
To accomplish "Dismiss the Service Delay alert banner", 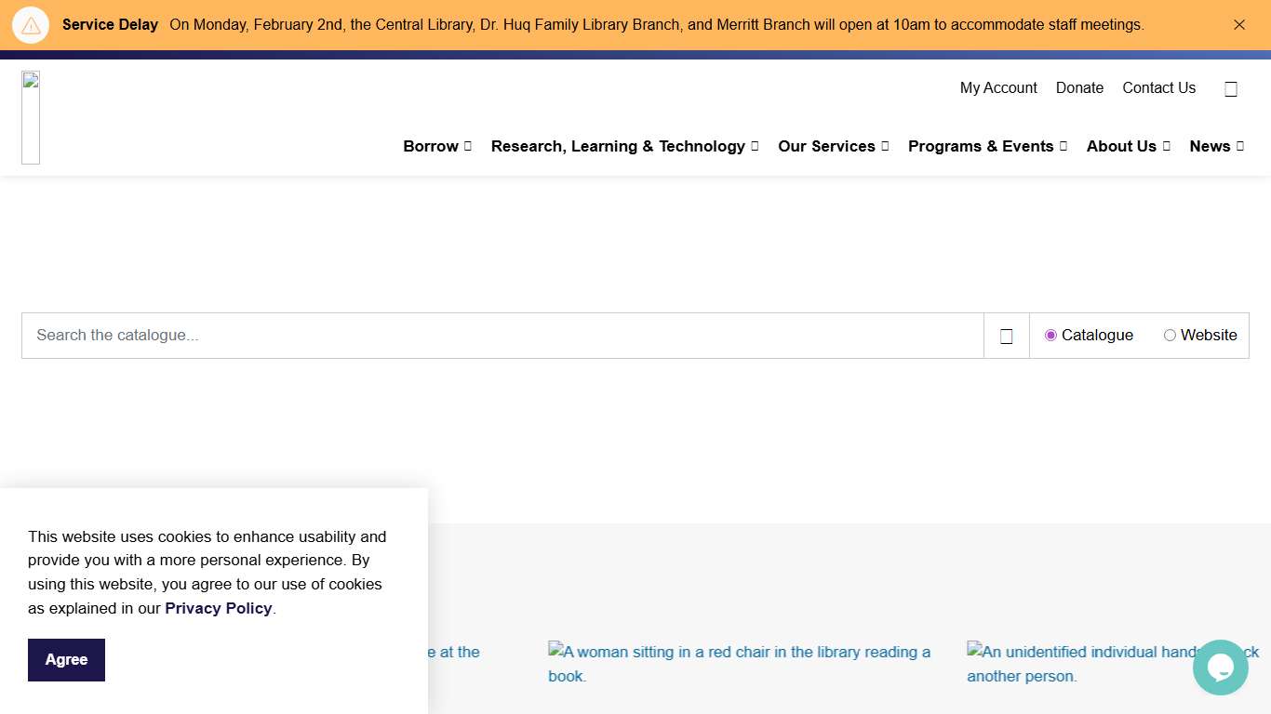I will tap(1239, 25).
